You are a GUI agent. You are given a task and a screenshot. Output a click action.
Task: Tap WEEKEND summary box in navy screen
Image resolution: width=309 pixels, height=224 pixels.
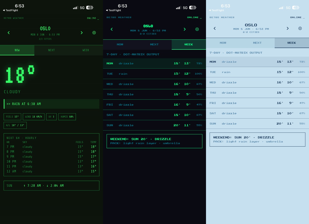coord(154,141)
